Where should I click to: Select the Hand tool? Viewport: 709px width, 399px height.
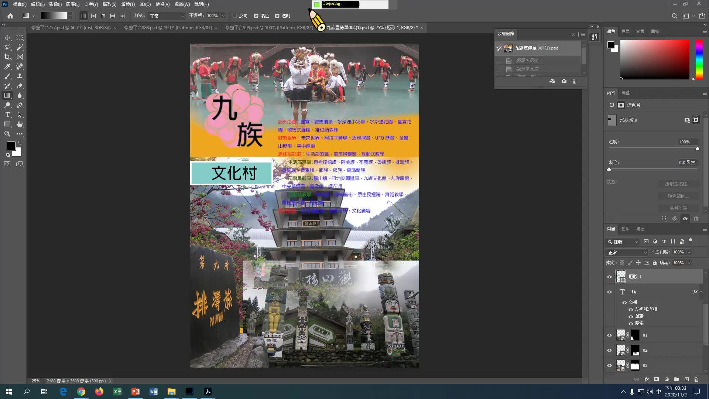pyautogui.click(x=20, y=124)
